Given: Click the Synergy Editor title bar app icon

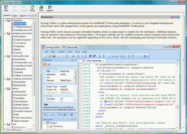Looking at the screenshot, I should coord(3,2).
